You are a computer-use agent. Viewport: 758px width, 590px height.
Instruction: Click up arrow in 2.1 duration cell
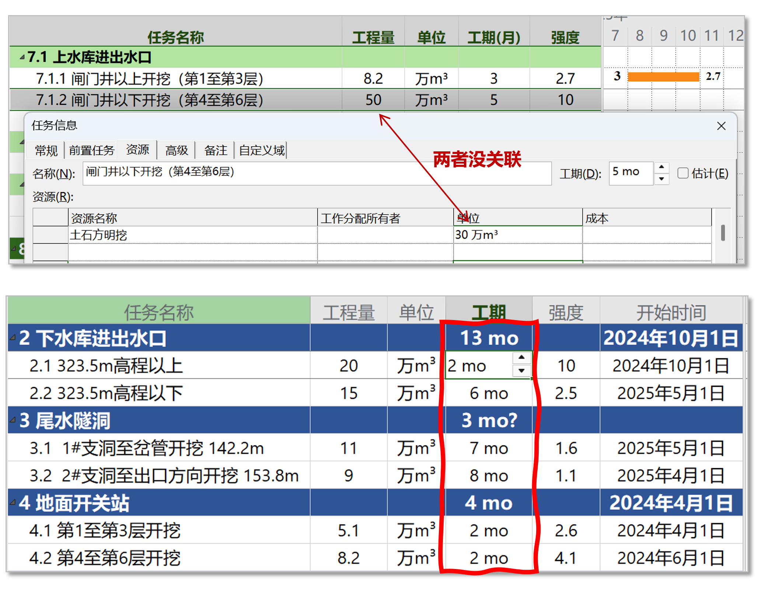click(521, 357)
